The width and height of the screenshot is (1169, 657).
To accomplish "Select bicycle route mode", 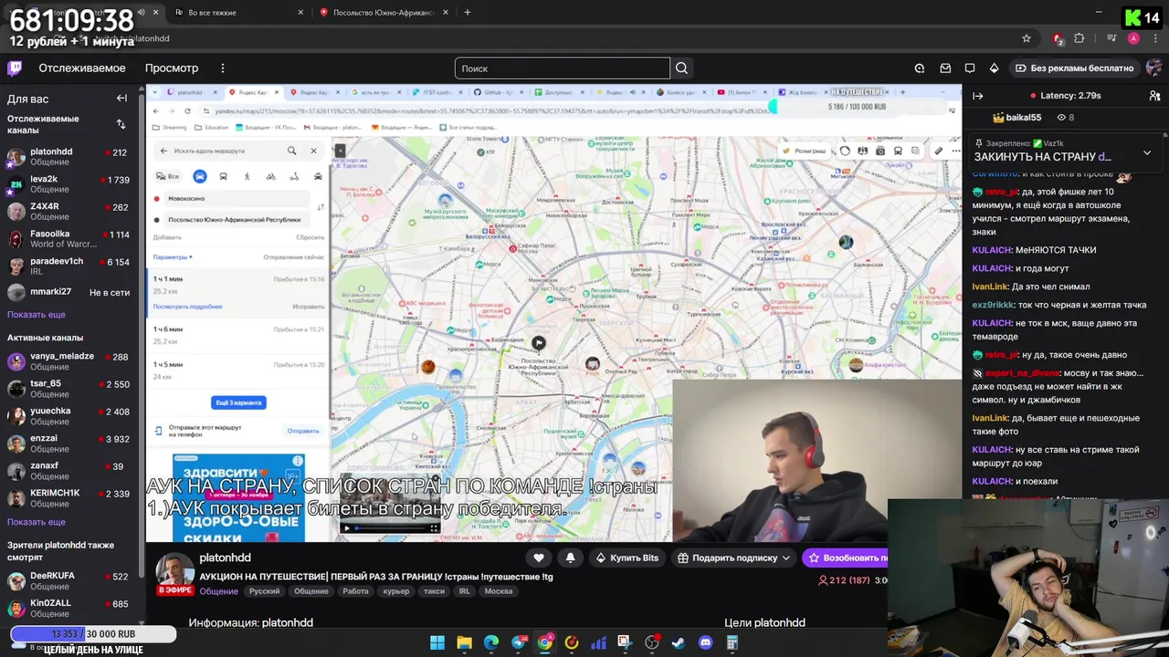I will pos(271,176).
